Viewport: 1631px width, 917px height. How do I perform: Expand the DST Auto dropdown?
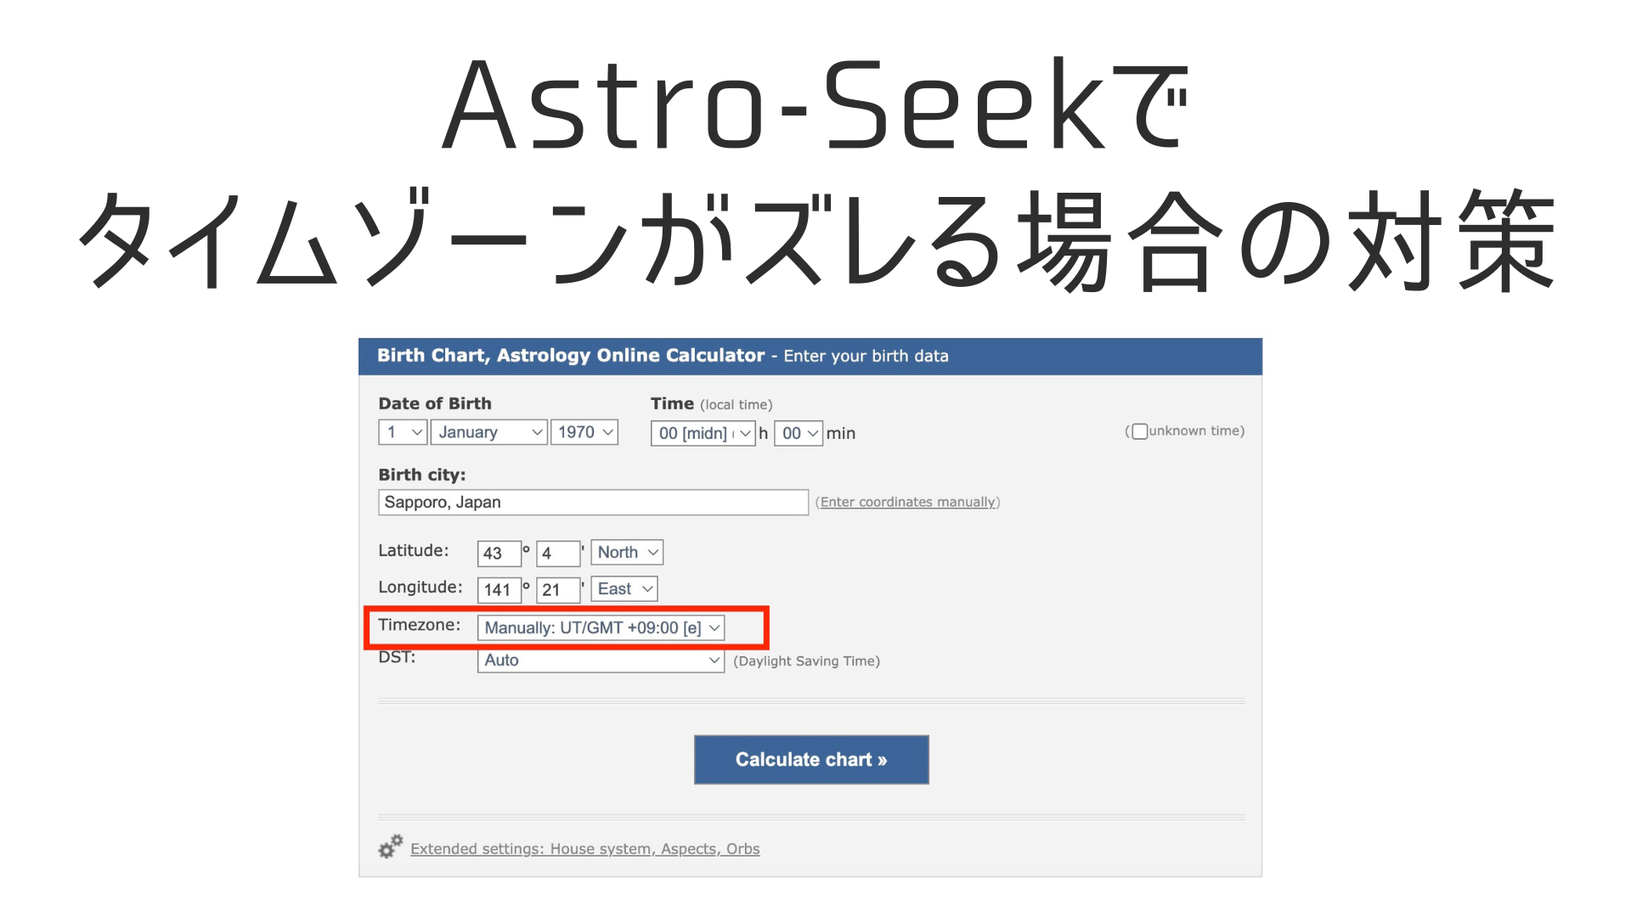pyautogui.click(x=601, y=660)
